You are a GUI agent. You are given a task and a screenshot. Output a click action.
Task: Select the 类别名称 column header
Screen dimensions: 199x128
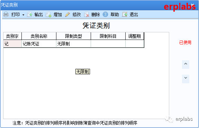coord(39,36)
